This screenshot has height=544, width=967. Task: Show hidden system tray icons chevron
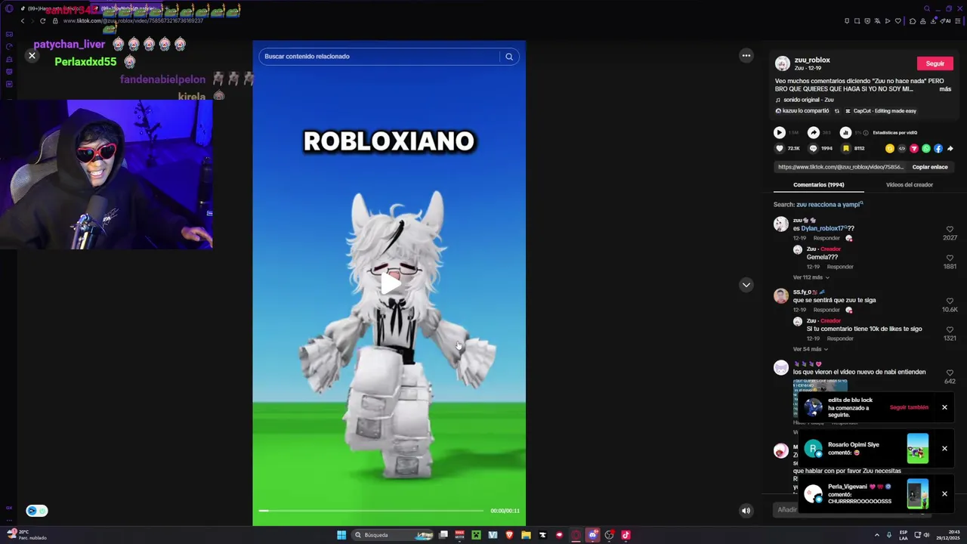(877, 535)
